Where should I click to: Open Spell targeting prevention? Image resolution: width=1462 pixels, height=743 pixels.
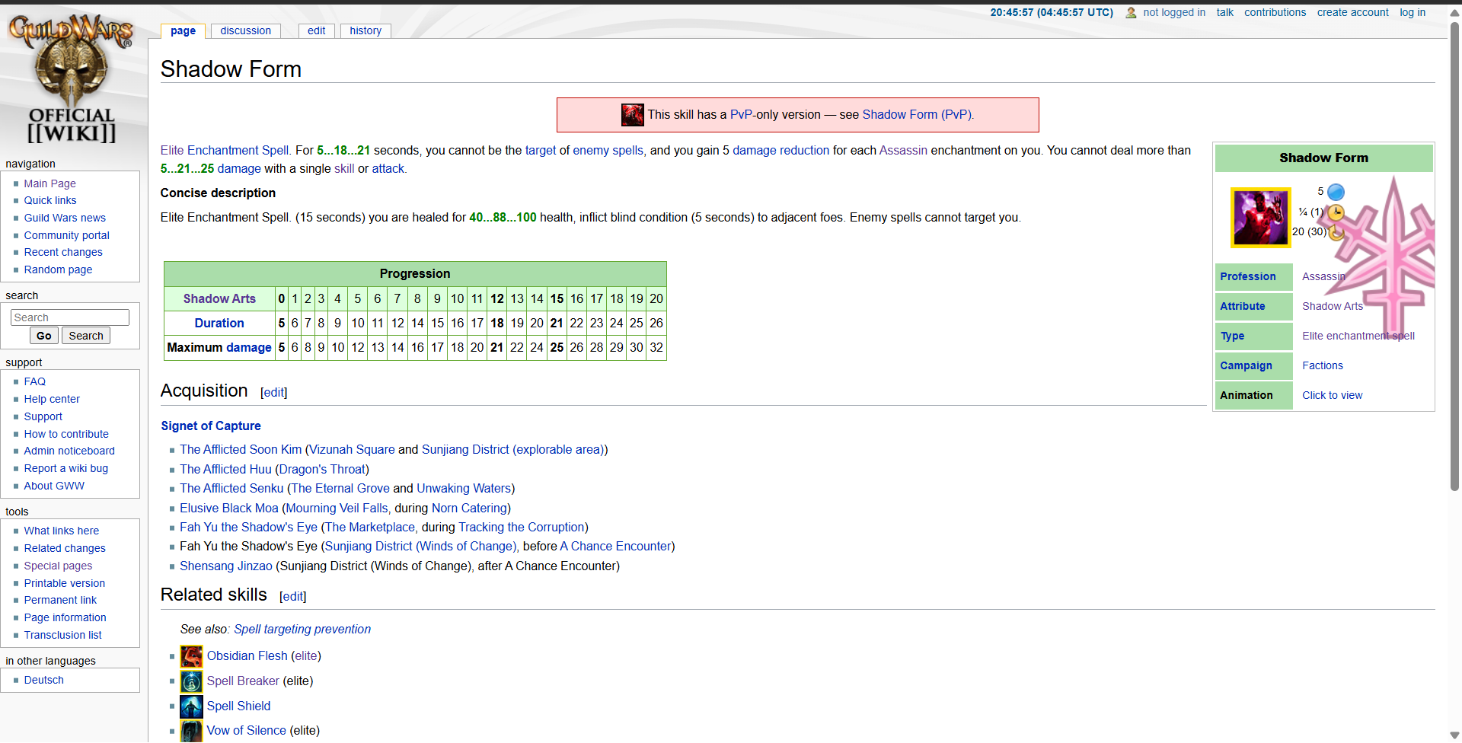[302, 630]
